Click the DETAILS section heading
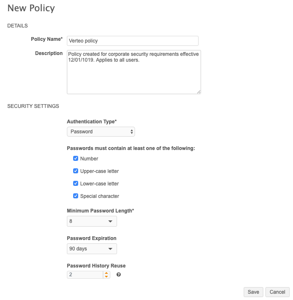This screenshot has height=300, width=293. coord(18,26)
